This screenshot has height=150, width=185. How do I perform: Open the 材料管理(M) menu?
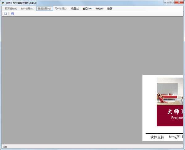pos(27,9)
